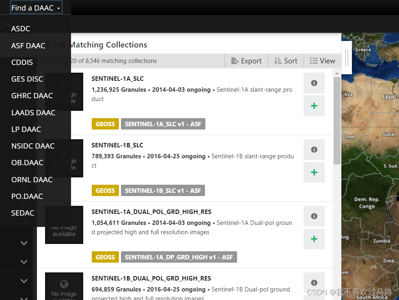This screenshot has height=300, width=399.
Task: Open SENTINEL-1B_DUAL_POL_GRD_HIGH_RES collection title
Action: click(151, 278)
